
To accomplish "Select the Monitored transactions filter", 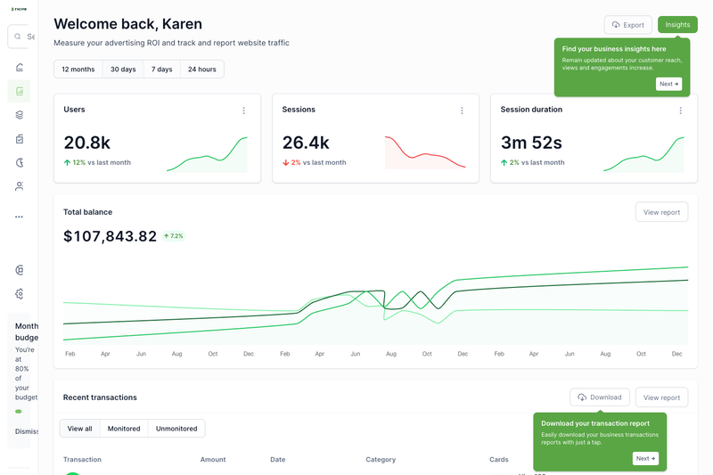I will pos(124,429).
